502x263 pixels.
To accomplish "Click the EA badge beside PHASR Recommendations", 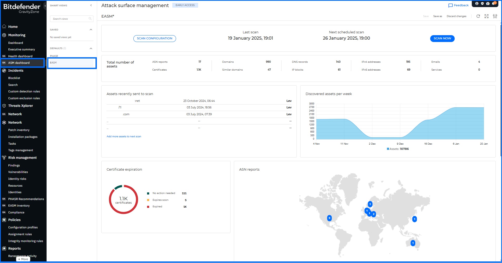I will pos(4,199).
